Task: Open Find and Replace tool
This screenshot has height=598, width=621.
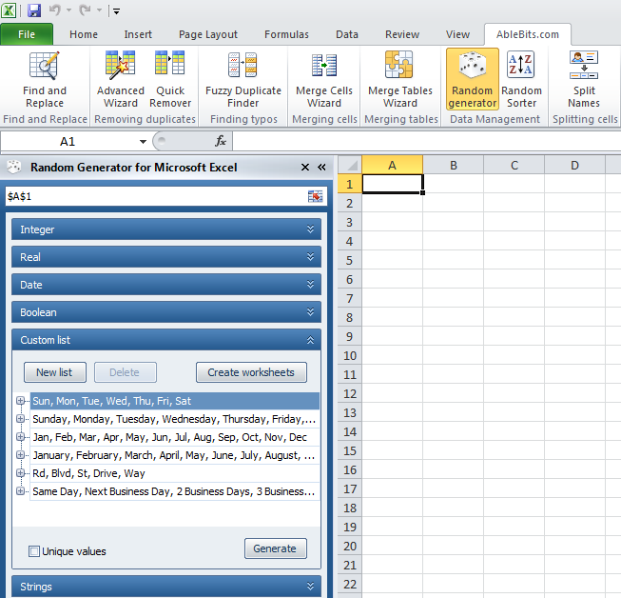Action: (45, 80)
